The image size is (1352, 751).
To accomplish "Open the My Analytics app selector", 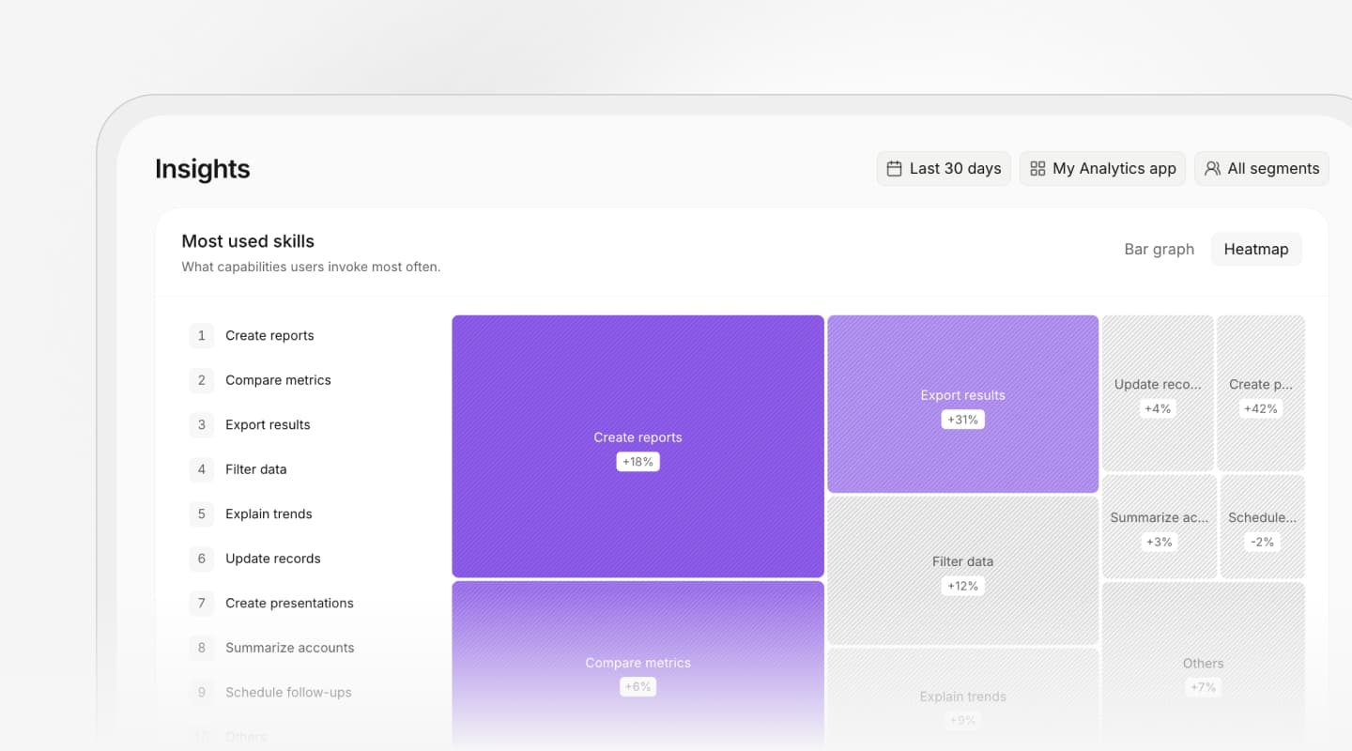I will [1102, 169].
